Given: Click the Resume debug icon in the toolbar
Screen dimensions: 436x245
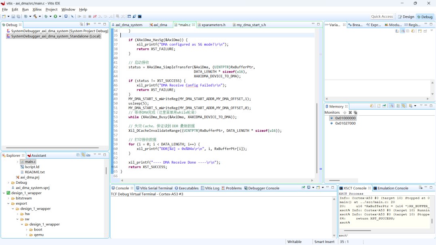Looking at the screenshot, I should (80, 16).
